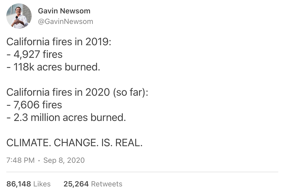
Task: Click the word 'REAL.' in the tweet
Action: [129, 143]
